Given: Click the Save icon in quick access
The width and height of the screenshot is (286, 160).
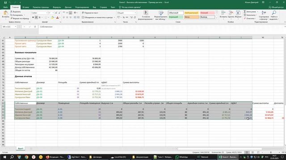Looking at the screenshot, I should (5, 2).
